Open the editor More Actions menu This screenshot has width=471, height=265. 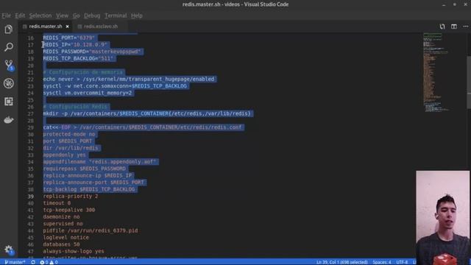coord(466,26)
